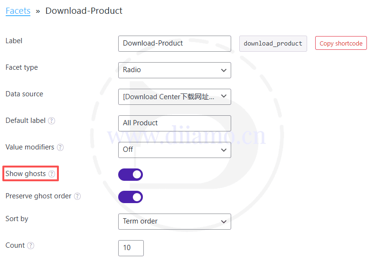Expand the Sort by dropdown
Image resolution: width=375 pixels, height=270 pixels.
[x=174, y=222]
